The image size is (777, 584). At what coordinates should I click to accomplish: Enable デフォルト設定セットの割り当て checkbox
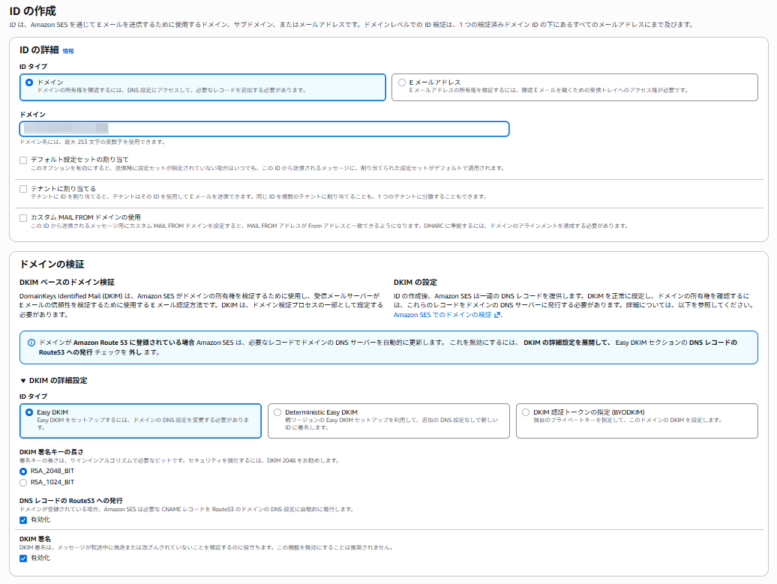23,160
